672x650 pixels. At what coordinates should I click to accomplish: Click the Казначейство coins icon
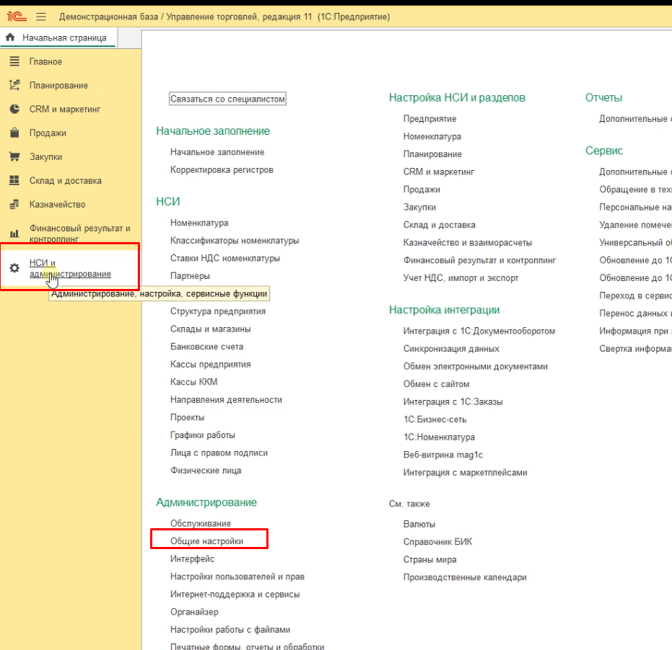(x=14, y=204)
